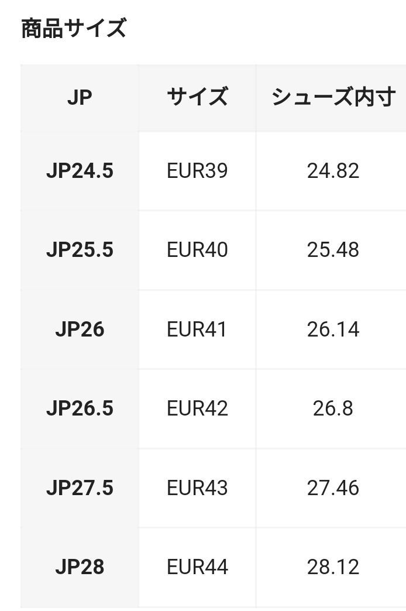Click the EUR42 size cell
Viewport: 406px width, 611px height.
tap(197, 409)
